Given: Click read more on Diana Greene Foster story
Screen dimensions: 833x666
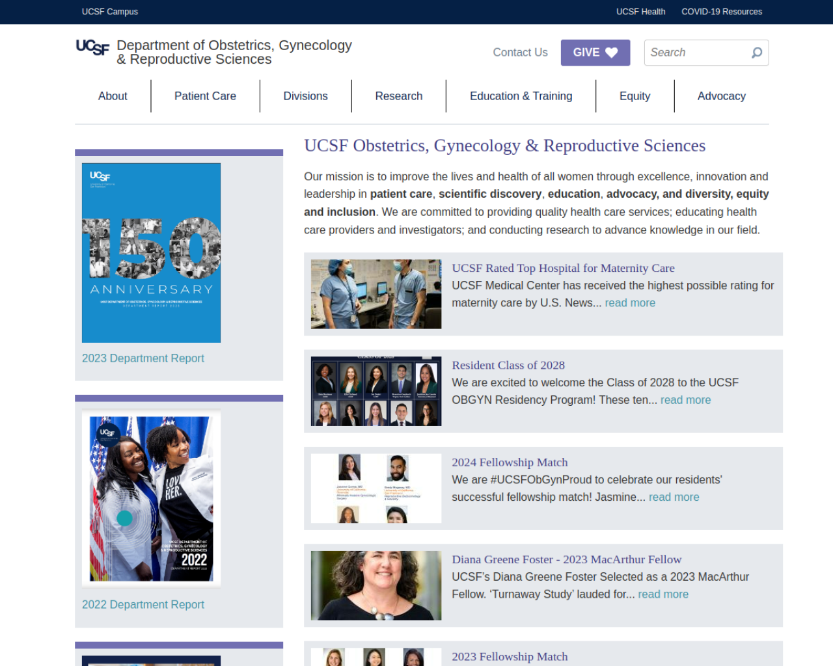Looking at the screenshot, I should click(663, 594).
